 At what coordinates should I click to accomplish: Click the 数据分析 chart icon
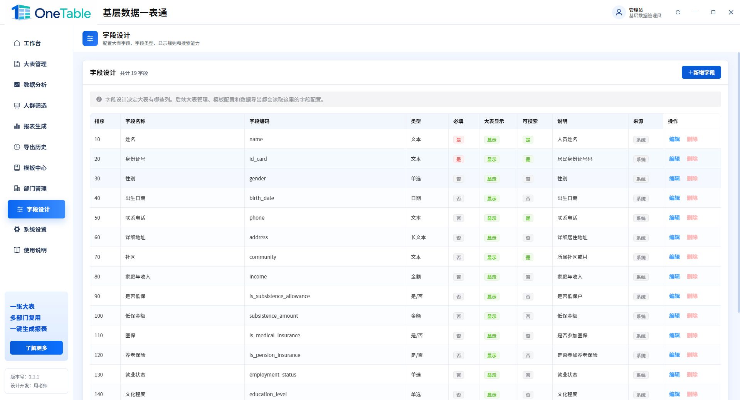point(17,85)
